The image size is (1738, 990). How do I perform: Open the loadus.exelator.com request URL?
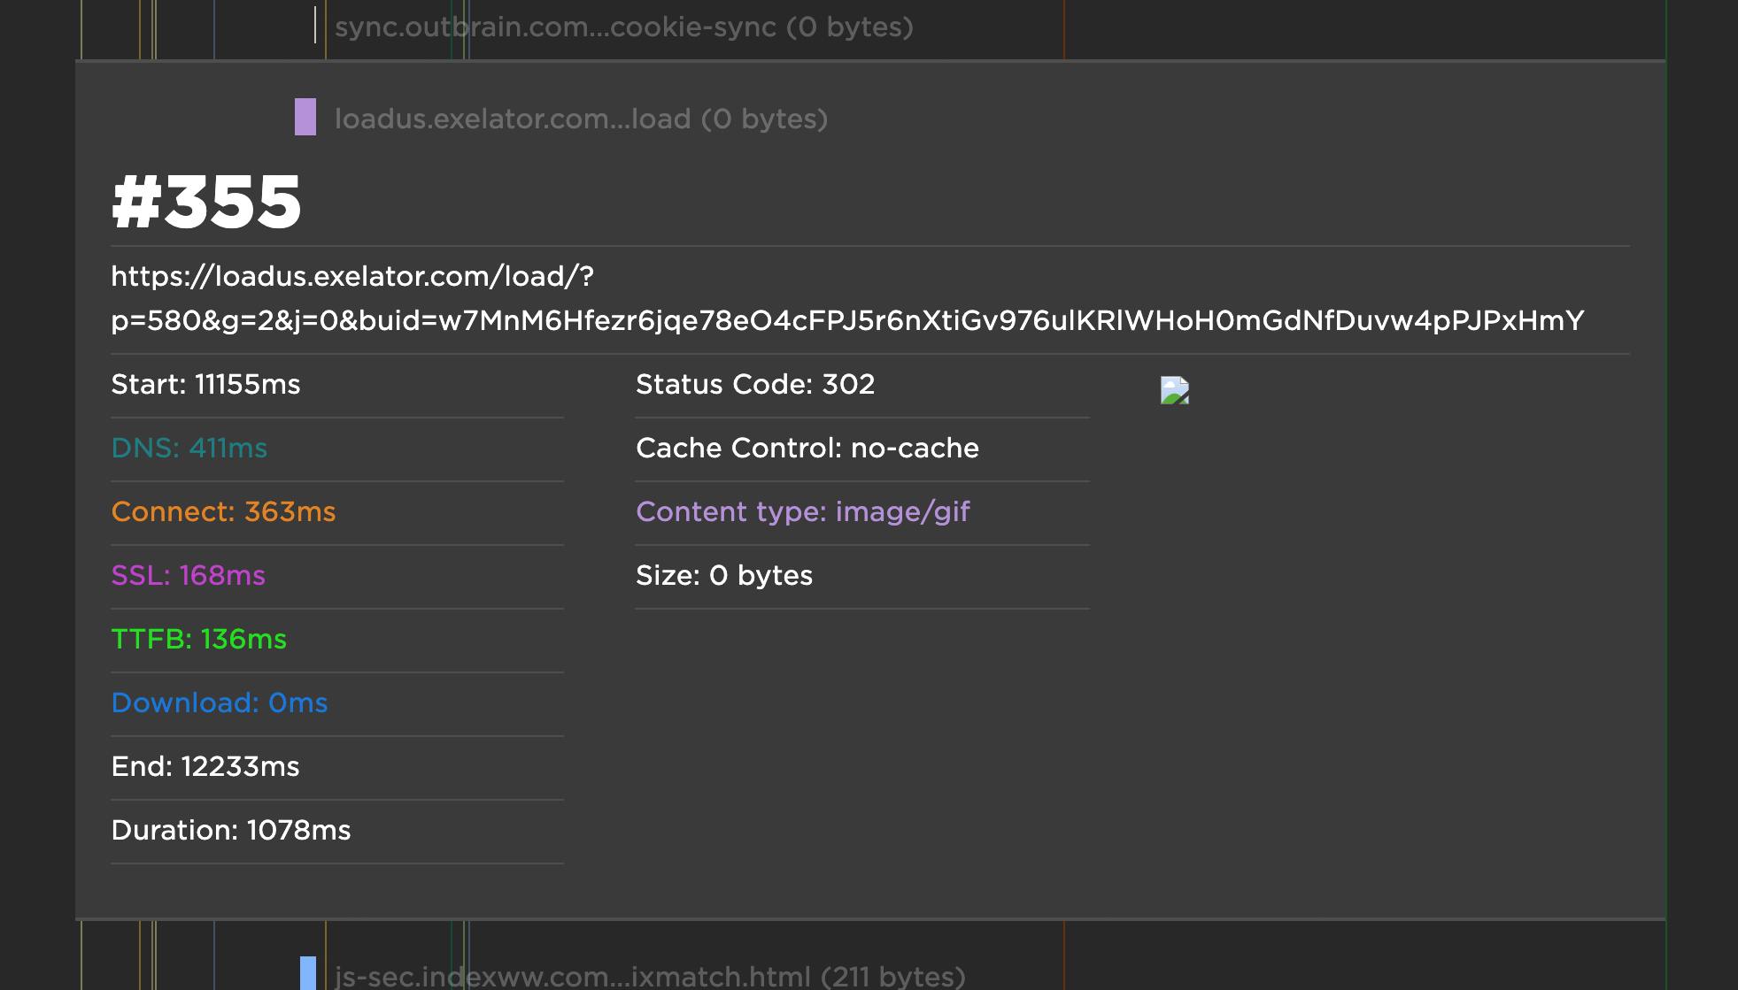846,298
